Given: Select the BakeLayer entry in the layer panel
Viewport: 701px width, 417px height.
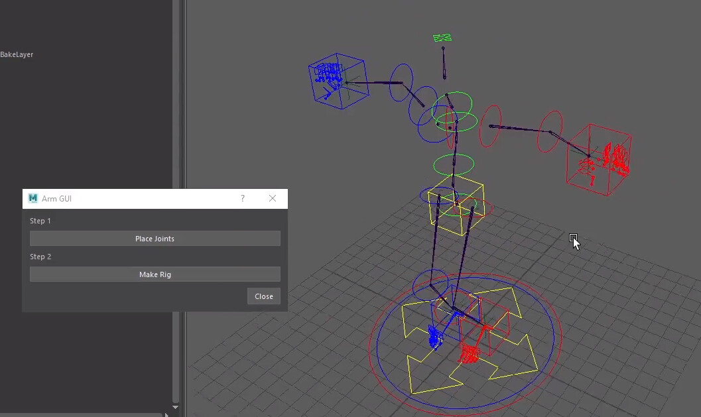Looking at the screenshot, I should click(17, 54).
